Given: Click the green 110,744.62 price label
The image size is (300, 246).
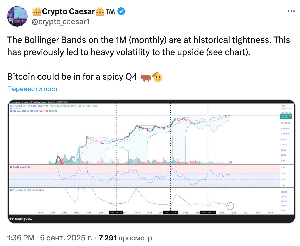Looking at the screenshot, I should tap(286, 116).
